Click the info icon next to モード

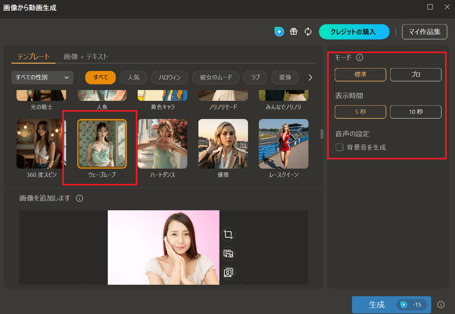point(360,58)
